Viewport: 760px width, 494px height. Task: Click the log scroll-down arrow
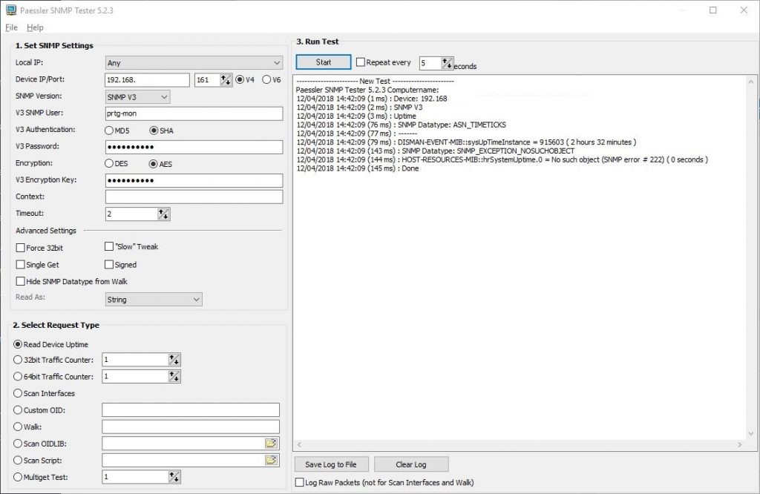click(x=751, y=433)
